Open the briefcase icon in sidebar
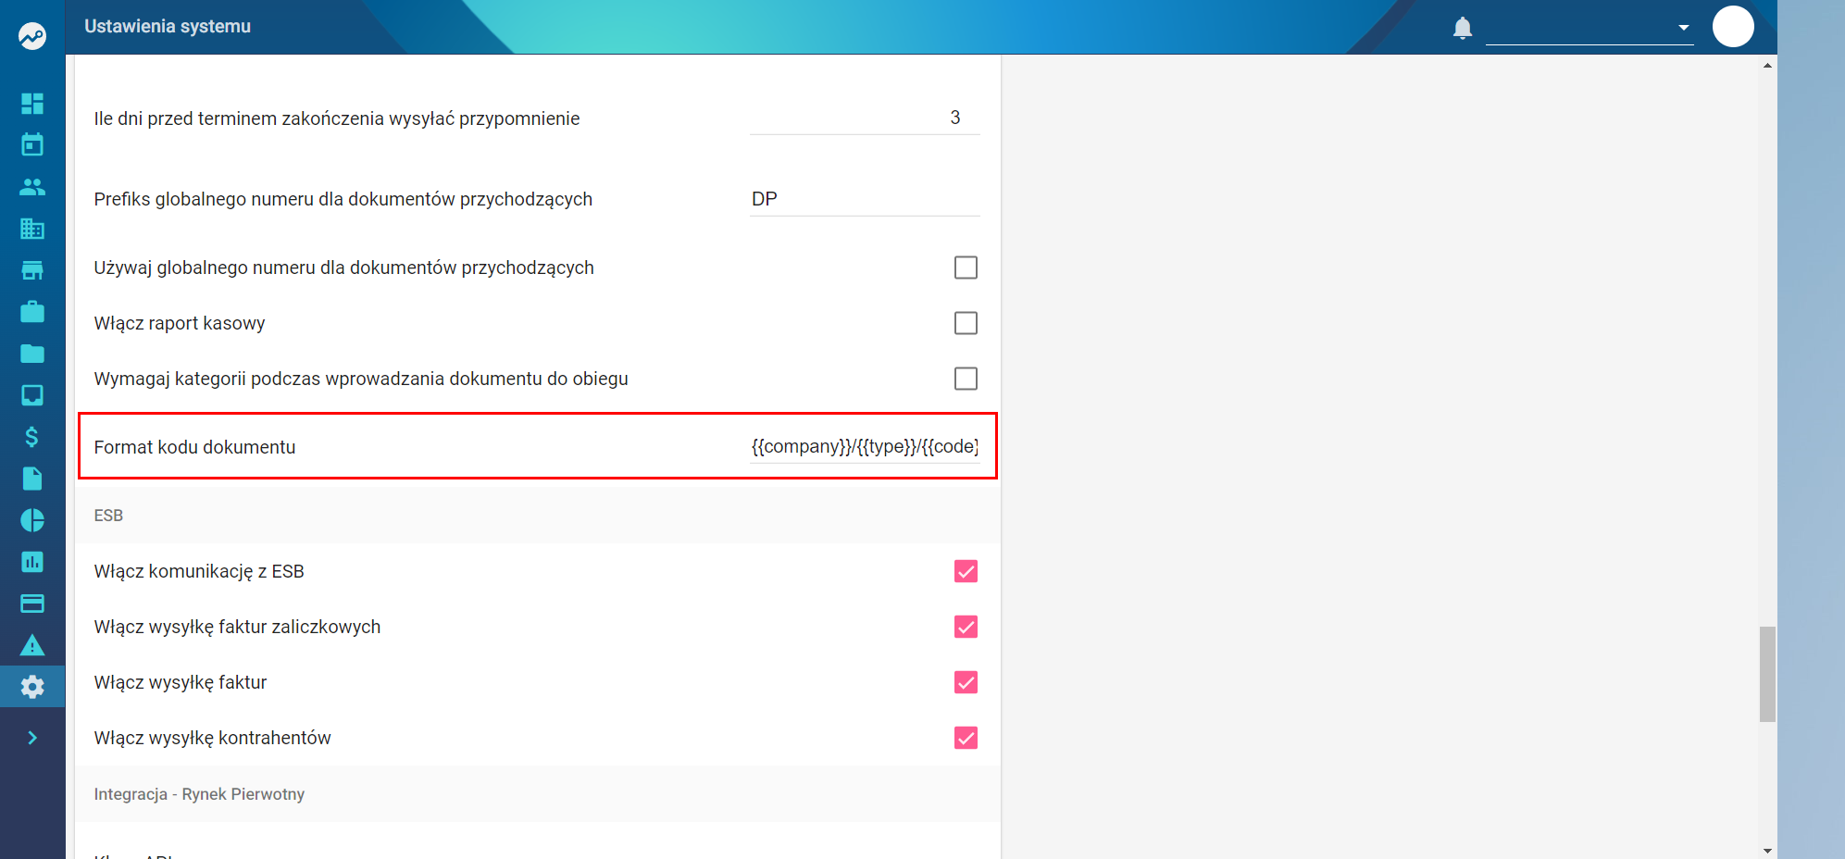Viewport: 1845px width, 859px height. pyautogui.click(x=32, y=311)
